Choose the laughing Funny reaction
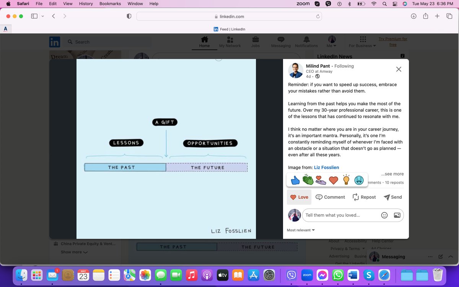459x287 pixels. [x=359, y=180]
